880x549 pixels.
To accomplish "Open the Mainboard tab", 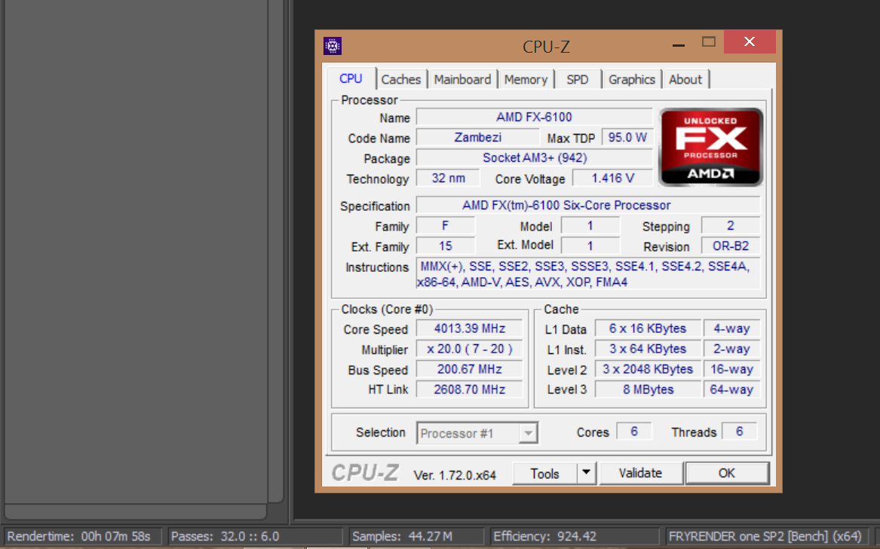I will (462, 80).
